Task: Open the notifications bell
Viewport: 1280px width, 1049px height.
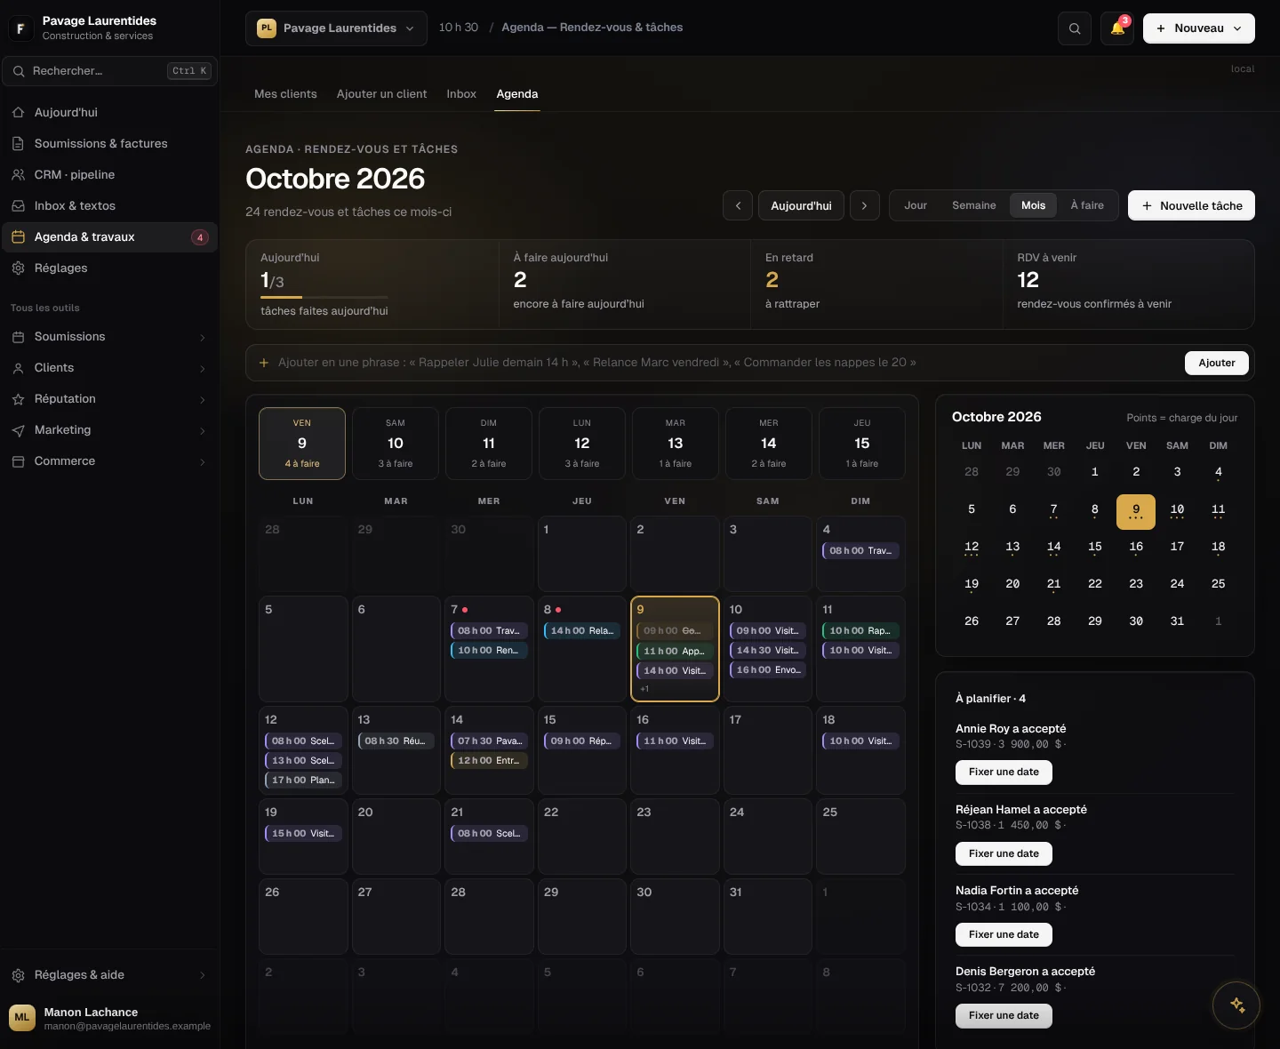Action: point(1117,28)
